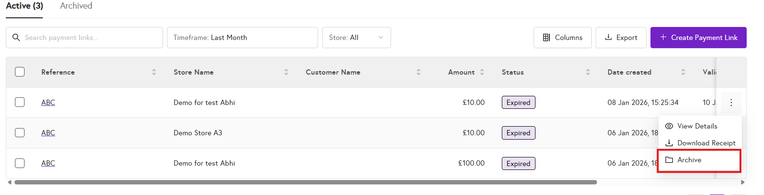Click the horizontal scrollbar under the table

click(306, 182)
